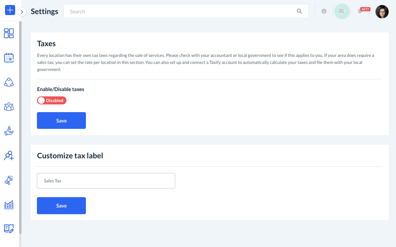Expand the sidebar with the chevron arrow
Viewport: 396px width, 247px height.
pyautogui.click(x=22, y=12)
